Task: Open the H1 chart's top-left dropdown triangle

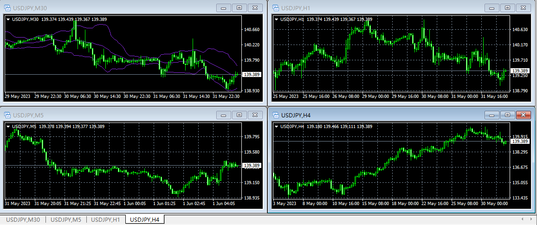Action: (x=277, y=19)
